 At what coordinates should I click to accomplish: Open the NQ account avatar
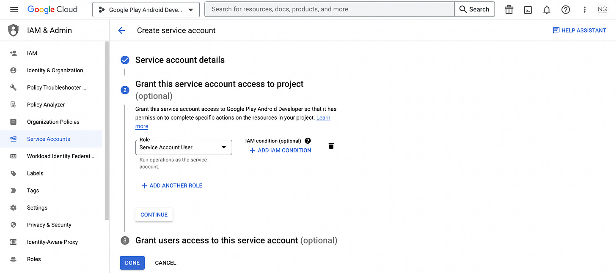click(602, 9)
